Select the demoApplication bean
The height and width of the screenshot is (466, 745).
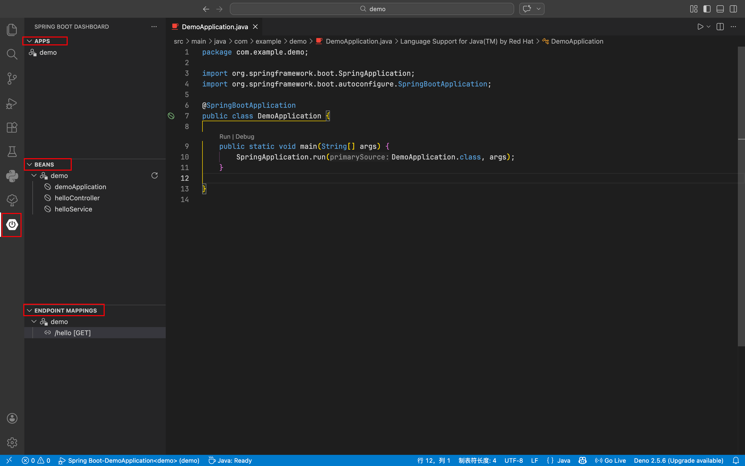click(x=95, y=187)
